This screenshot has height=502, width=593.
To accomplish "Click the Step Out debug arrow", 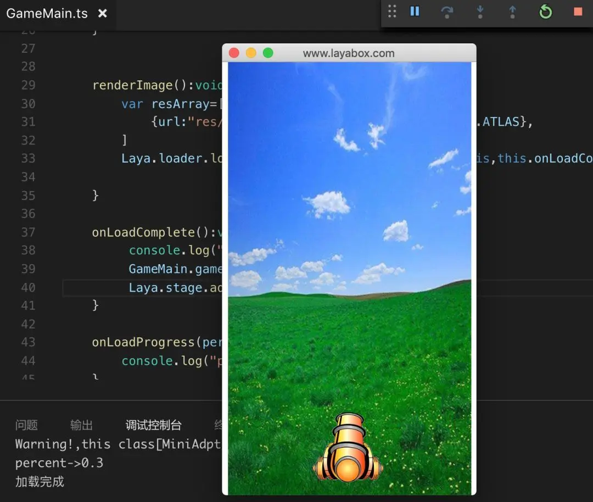I will (x=512, y=12).
